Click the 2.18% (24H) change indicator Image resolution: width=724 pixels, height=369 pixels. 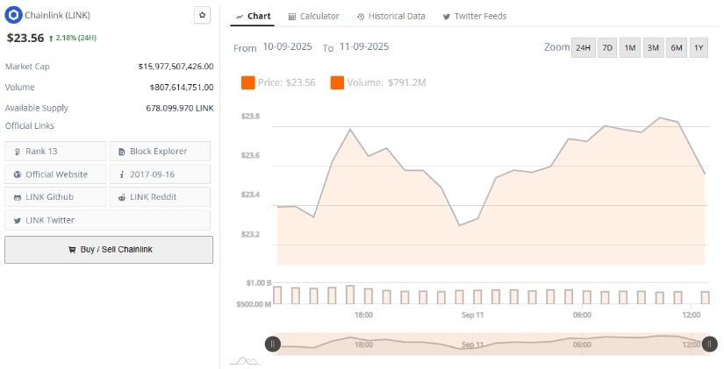73,38
